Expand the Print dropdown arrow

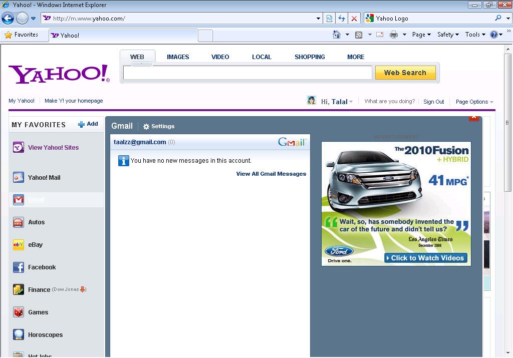click(x=404, y=35)
